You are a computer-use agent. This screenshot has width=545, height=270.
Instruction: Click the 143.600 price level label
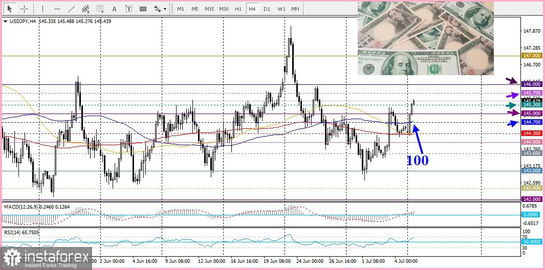[532, 153]
